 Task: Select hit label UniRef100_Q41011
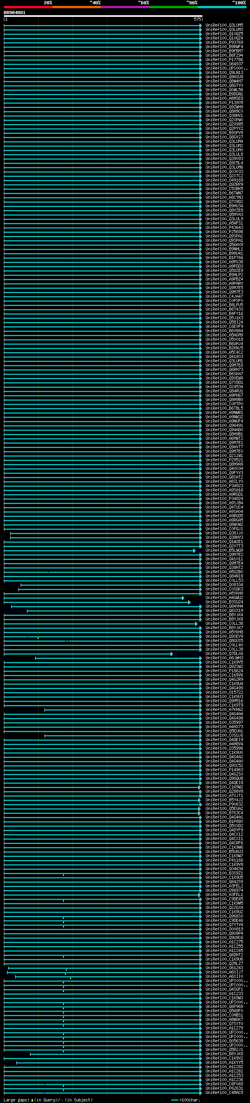point(224,559)
